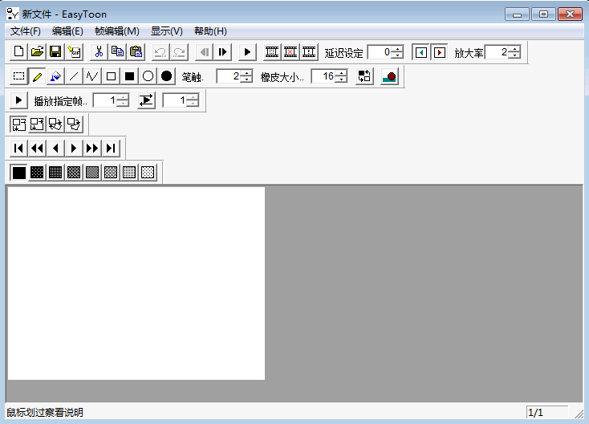Choose the second darkest dither pattern swatch

pos(37,173)
